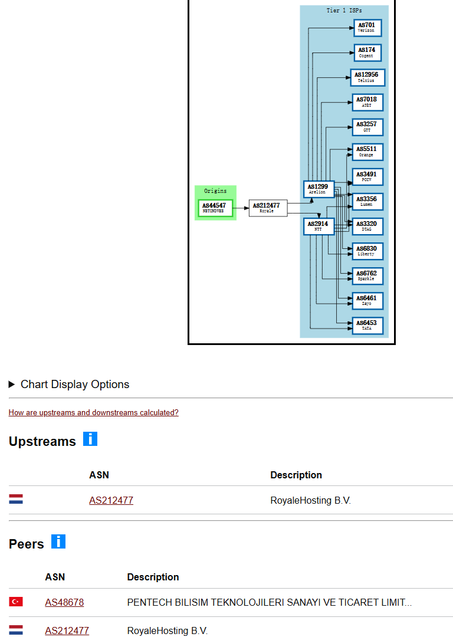This screenshot has width=453, height=637.
Task: Click the RoyaleHosting B.V. description in Peers
Action: pos(168,631)
